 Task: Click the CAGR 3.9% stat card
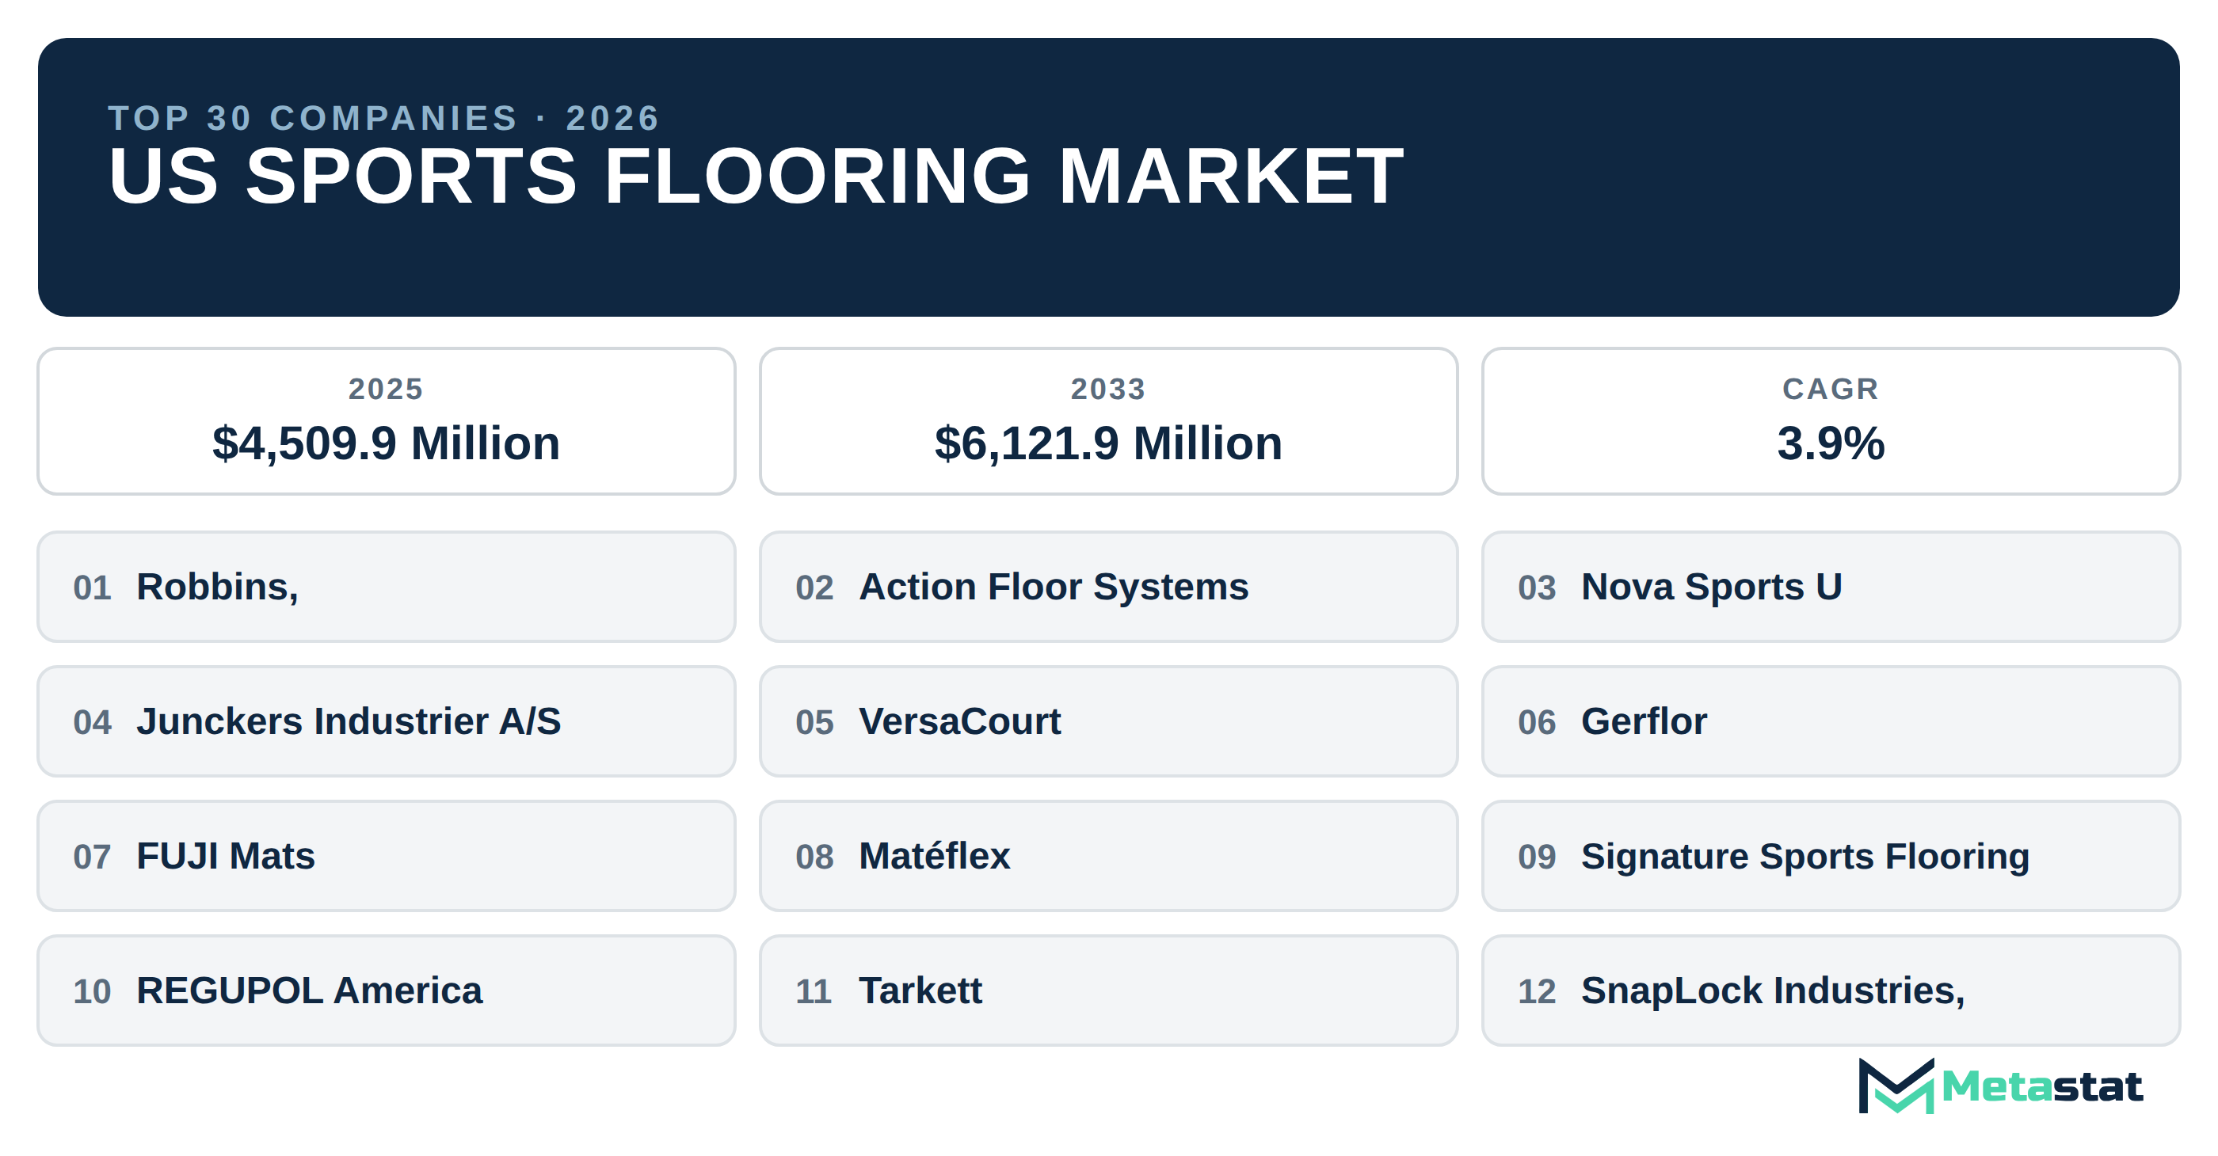pyautogui.click(x=1831, y=421)
